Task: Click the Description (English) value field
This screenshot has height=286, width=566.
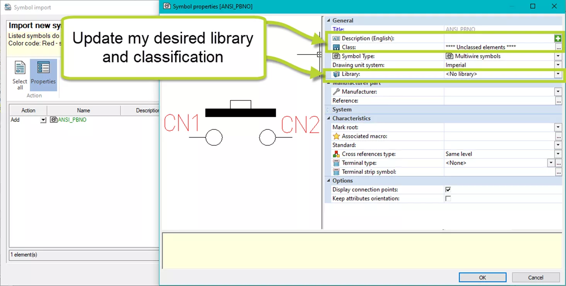Action: 499,38
